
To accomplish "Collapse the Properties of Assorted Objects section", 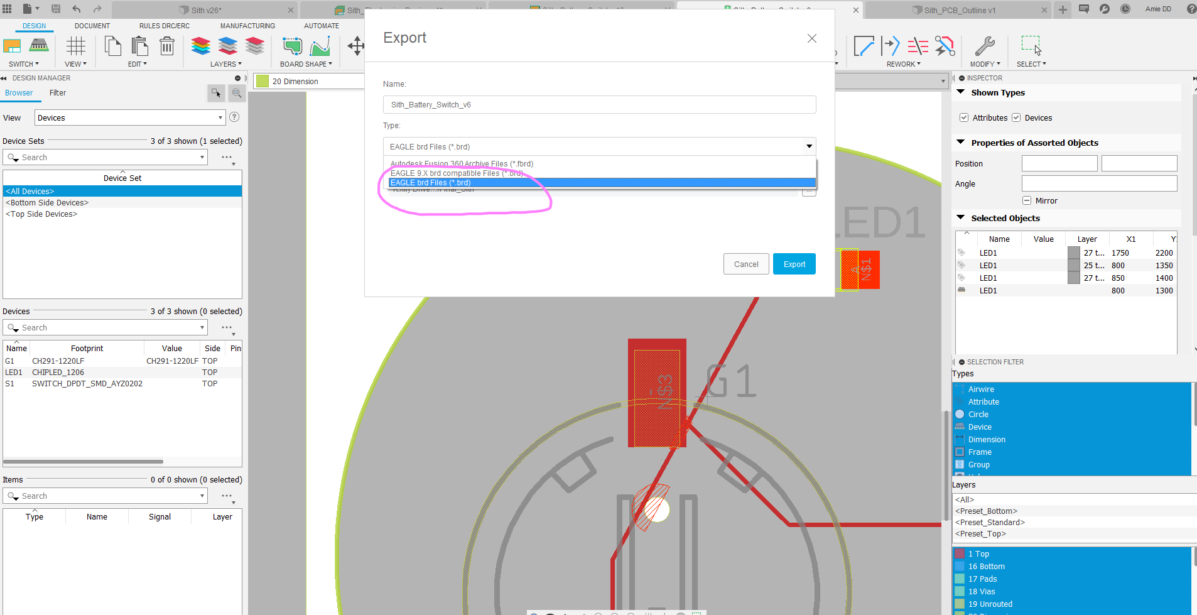I will point(960,142).
